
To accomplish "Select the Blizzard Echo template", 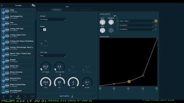I will pyautogui.click(x=18, y=79).
